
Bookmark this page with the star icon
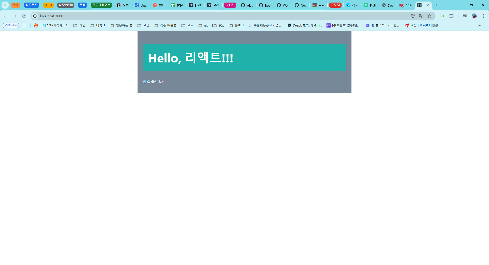(429, 16)
